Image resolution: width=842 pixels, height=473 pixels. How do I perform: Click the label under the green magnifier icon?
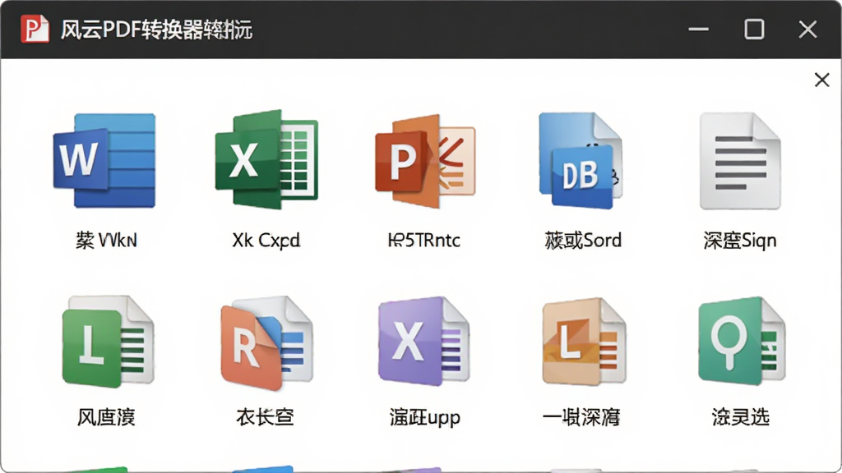pyautogui.click(x=741, y=416)
